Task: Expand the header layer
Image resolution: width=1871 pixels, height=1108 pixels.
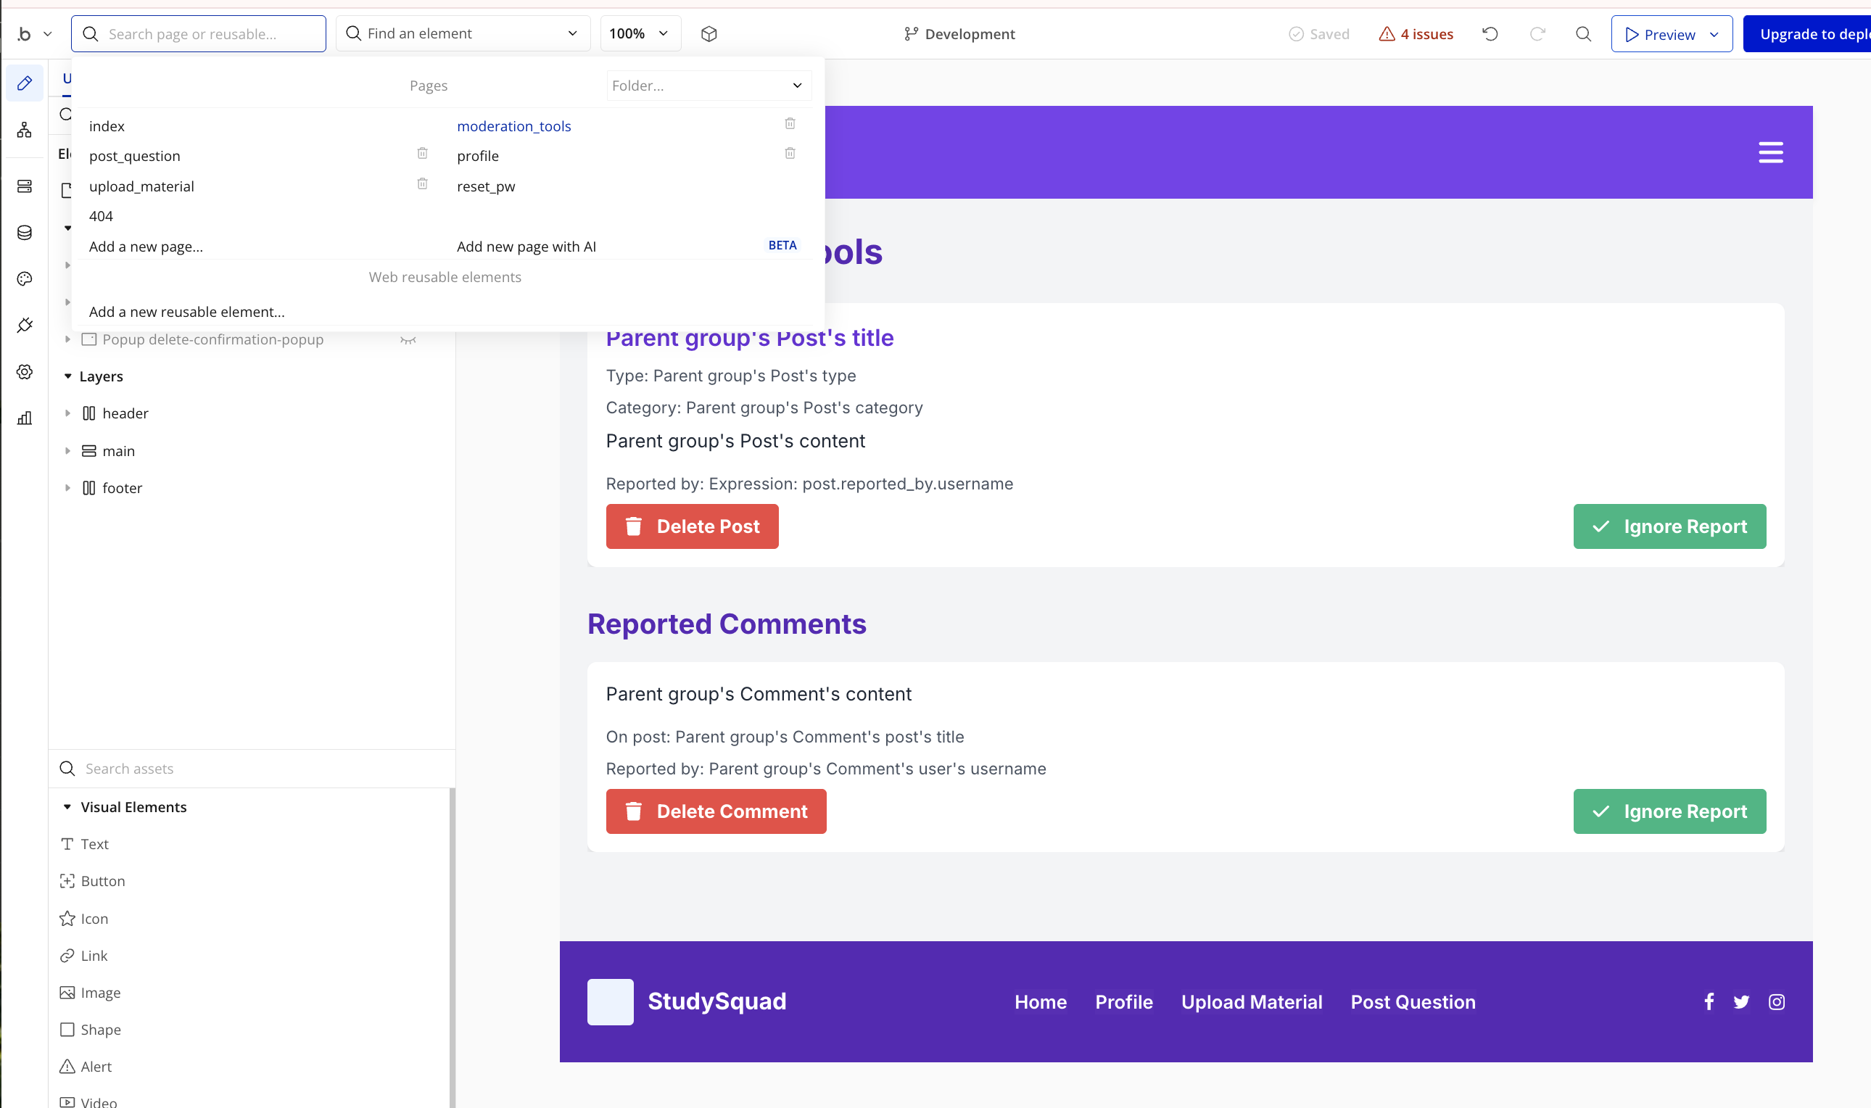Action: point(68,413)
